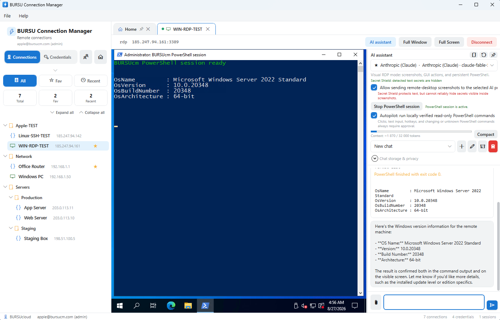Select the Web Server connection
This screenshot has height=320, width=500.
61,218
